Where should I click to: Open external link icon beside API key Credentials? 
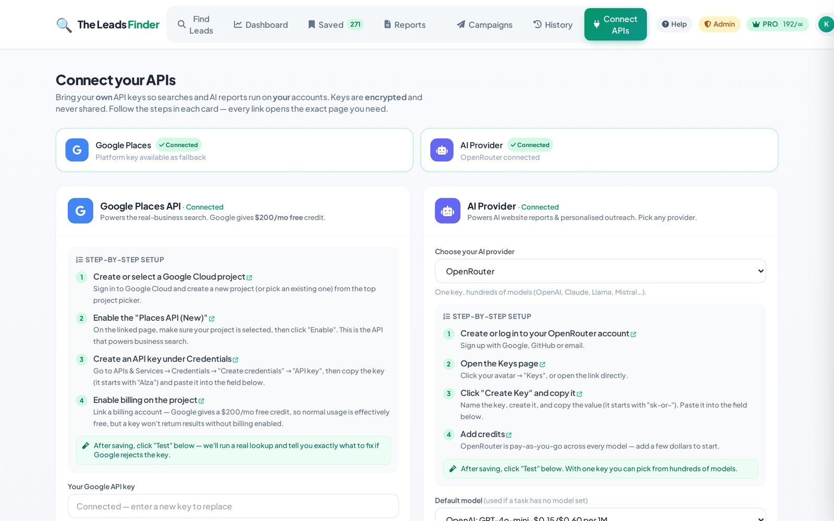pyautogui.click(x=236, y=360)
